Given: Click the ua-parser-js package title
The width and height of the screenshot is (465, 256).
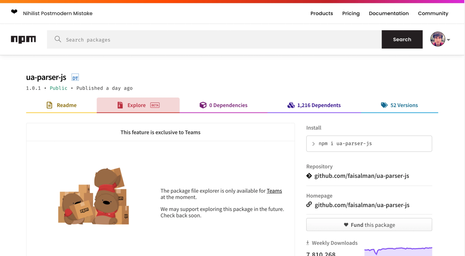Looking at the screenshot, I should tap(46, 77).
